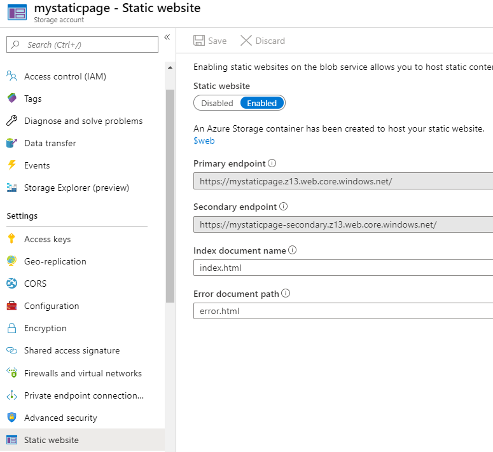Open the $web container link
This screenshot has height=452, width=493.
point(204,141)
